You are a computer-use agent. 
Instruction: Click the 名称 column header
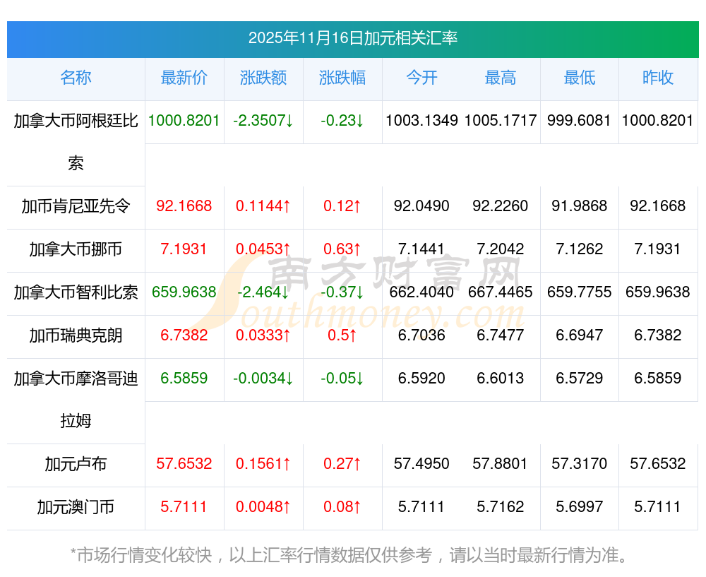coord(76,78)
